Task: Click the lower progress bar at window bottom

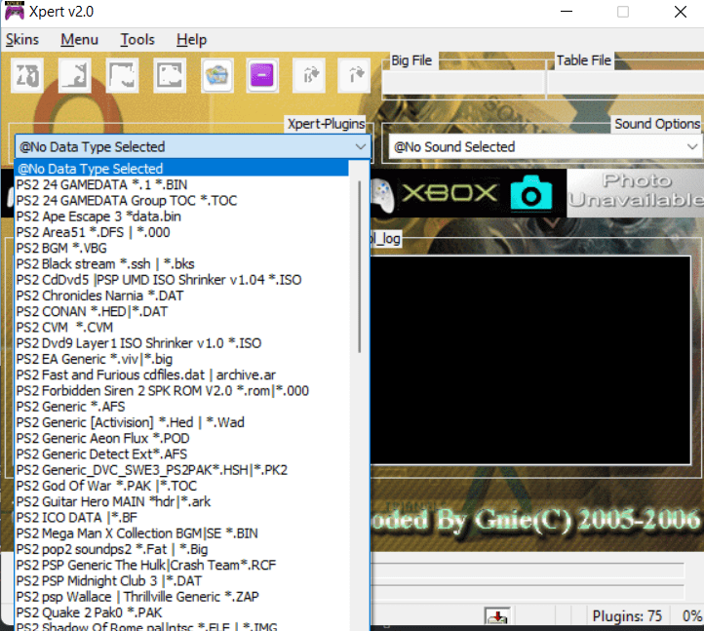Action: 528,592
